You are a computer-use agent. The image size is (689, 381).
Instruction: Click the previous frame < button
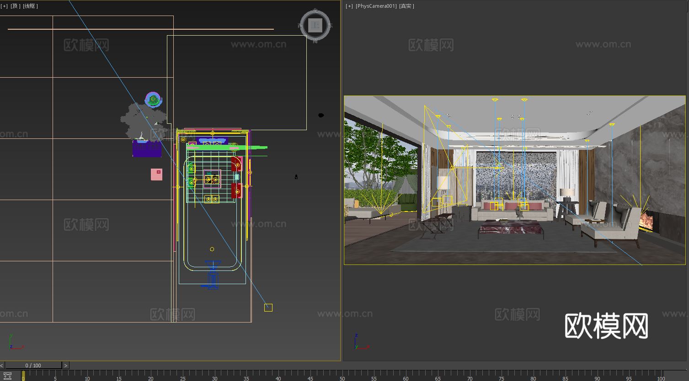(x=1, y=365)
